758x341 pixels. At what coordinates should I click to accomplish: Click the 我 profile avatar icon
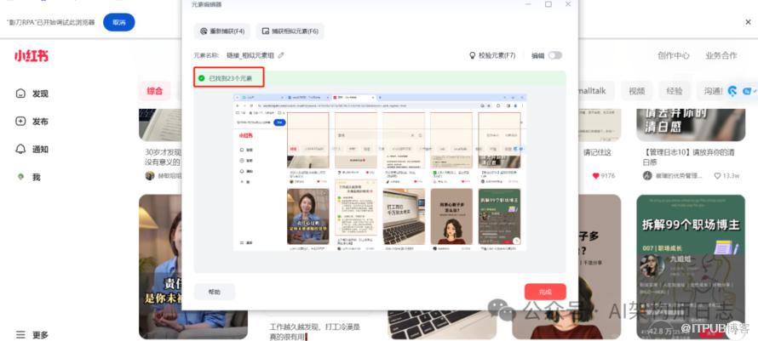pyautogui.click(x=21, y=177)
